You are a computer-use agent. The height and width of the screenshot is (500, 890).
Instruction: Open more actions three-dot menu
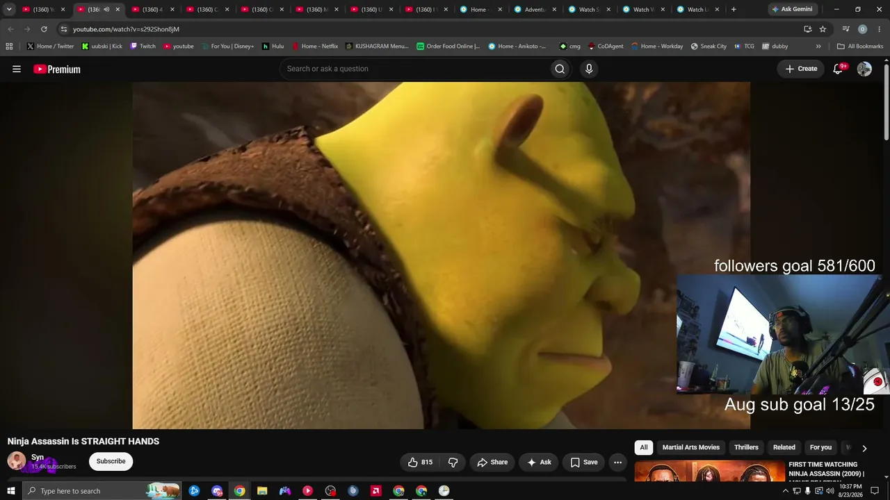point(617,462)
